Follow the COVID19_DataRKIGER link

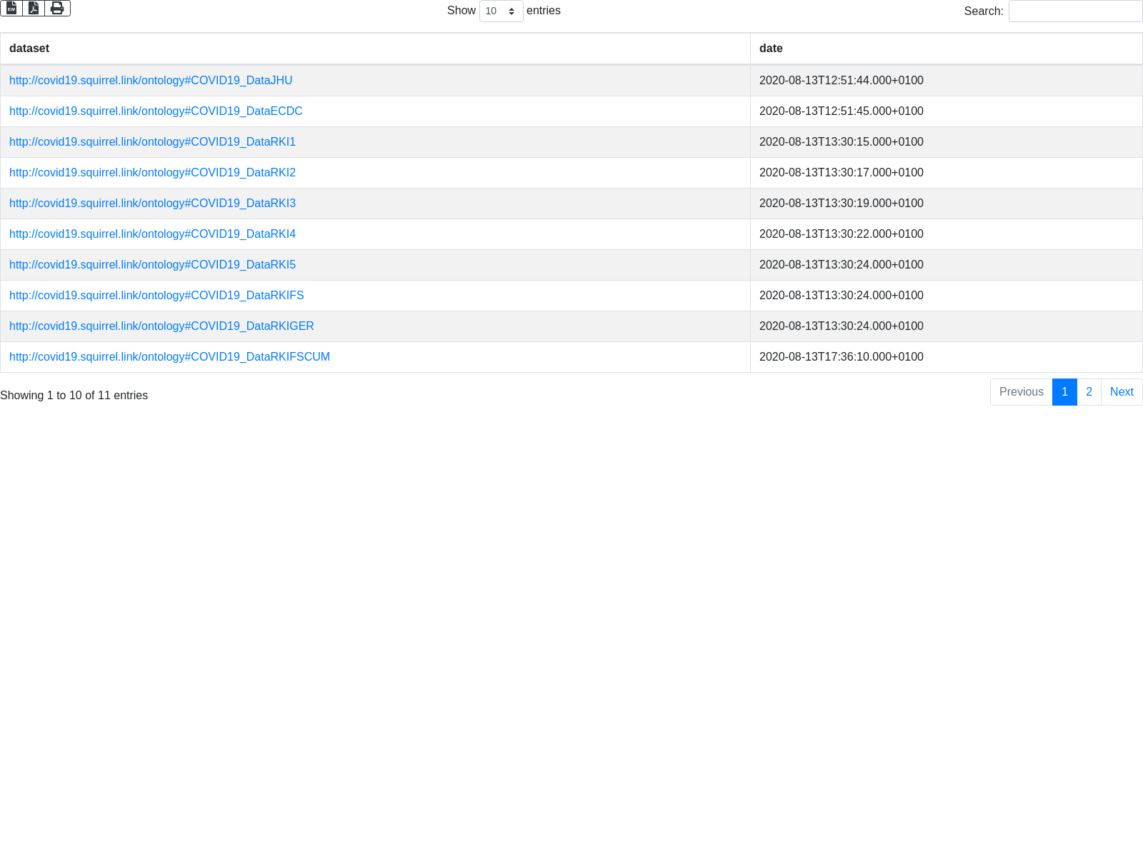[161, 326]
